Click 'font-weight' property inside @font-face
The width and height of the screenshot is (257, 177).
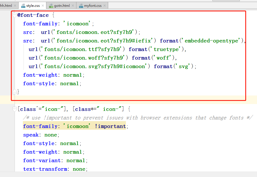point(40,75)
